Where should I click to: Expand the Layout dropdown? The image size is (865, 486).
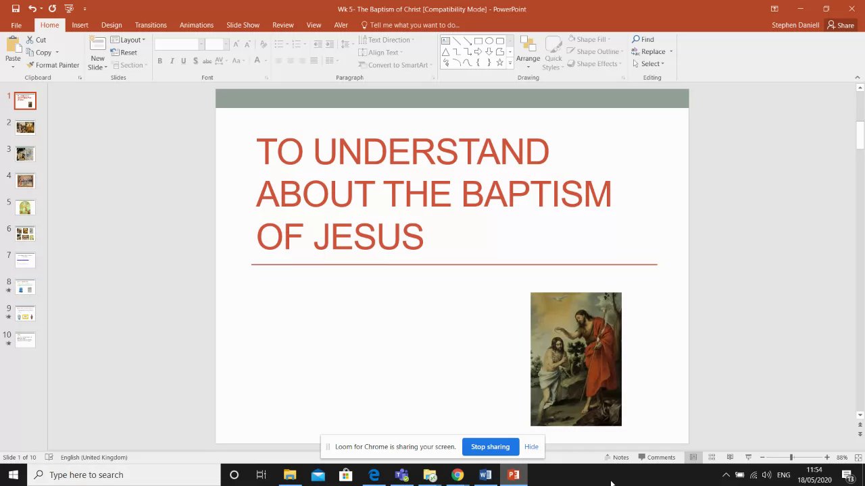coord(128,40)
